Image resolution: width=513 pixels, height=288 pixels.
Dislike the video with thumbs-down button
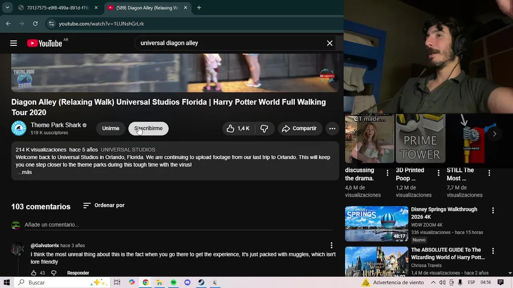point(264,128)
